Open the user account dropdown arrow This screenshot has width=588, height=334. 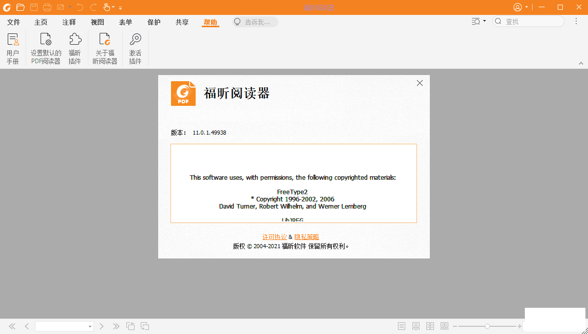526,7
